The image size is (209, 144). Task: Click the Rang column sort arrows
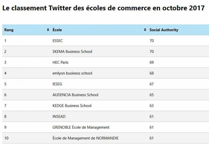coord(48,30)
